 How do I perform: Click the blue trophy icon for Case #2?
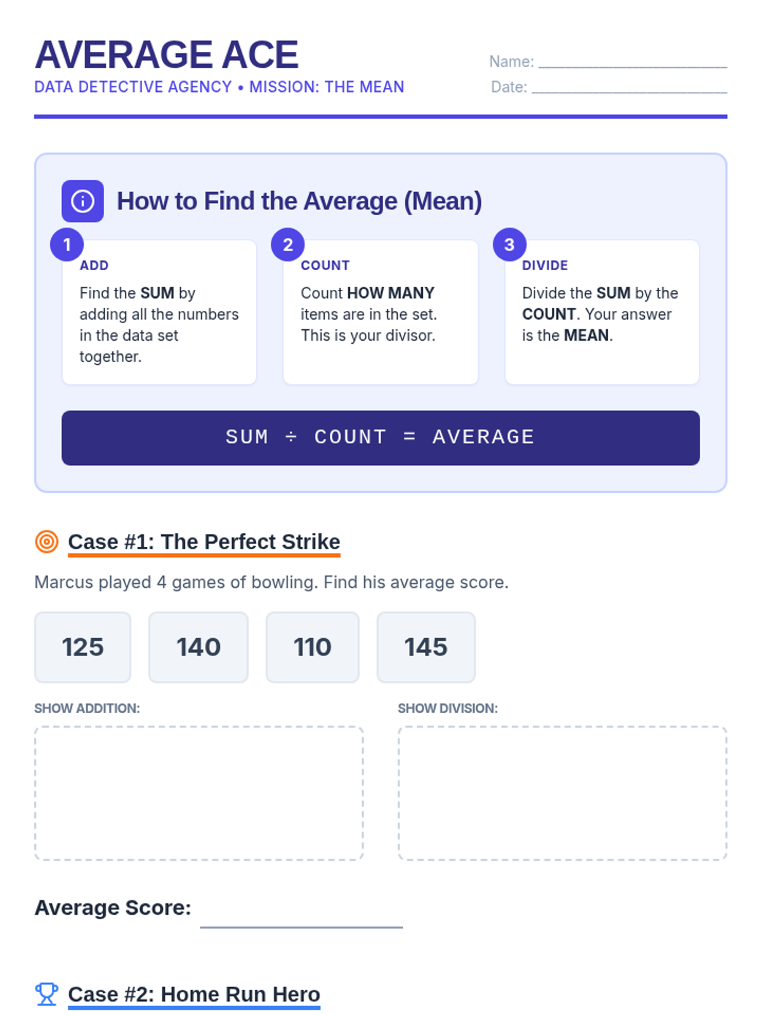pos(46,994)
